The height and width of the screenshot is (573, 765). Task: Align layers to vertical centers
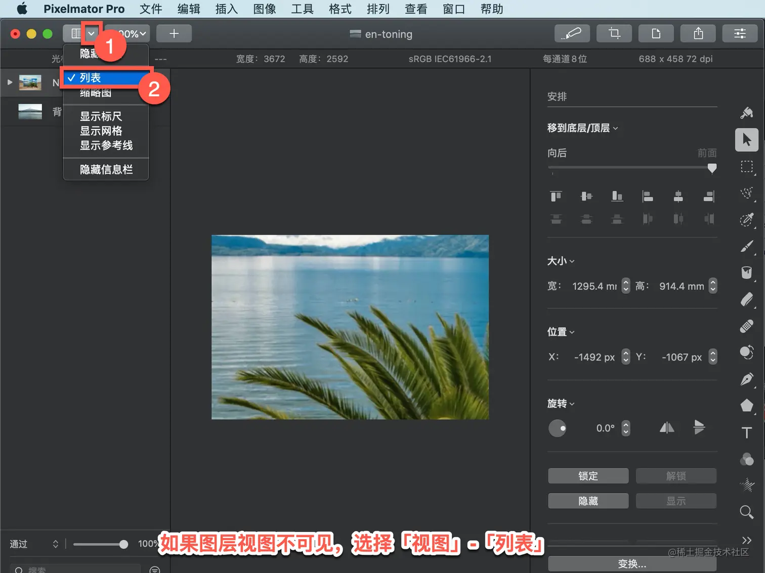click(x=586, y=196)
